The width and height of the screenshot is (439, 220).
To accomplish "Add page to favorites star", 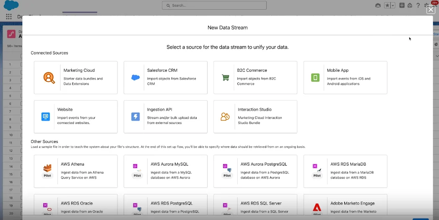I will (387, 5).
